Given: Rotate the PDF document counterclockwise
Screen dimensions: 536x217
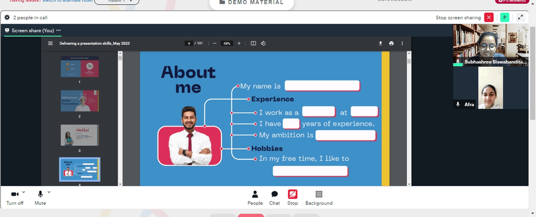Looking at the screenshot, I should pos(263,43).
